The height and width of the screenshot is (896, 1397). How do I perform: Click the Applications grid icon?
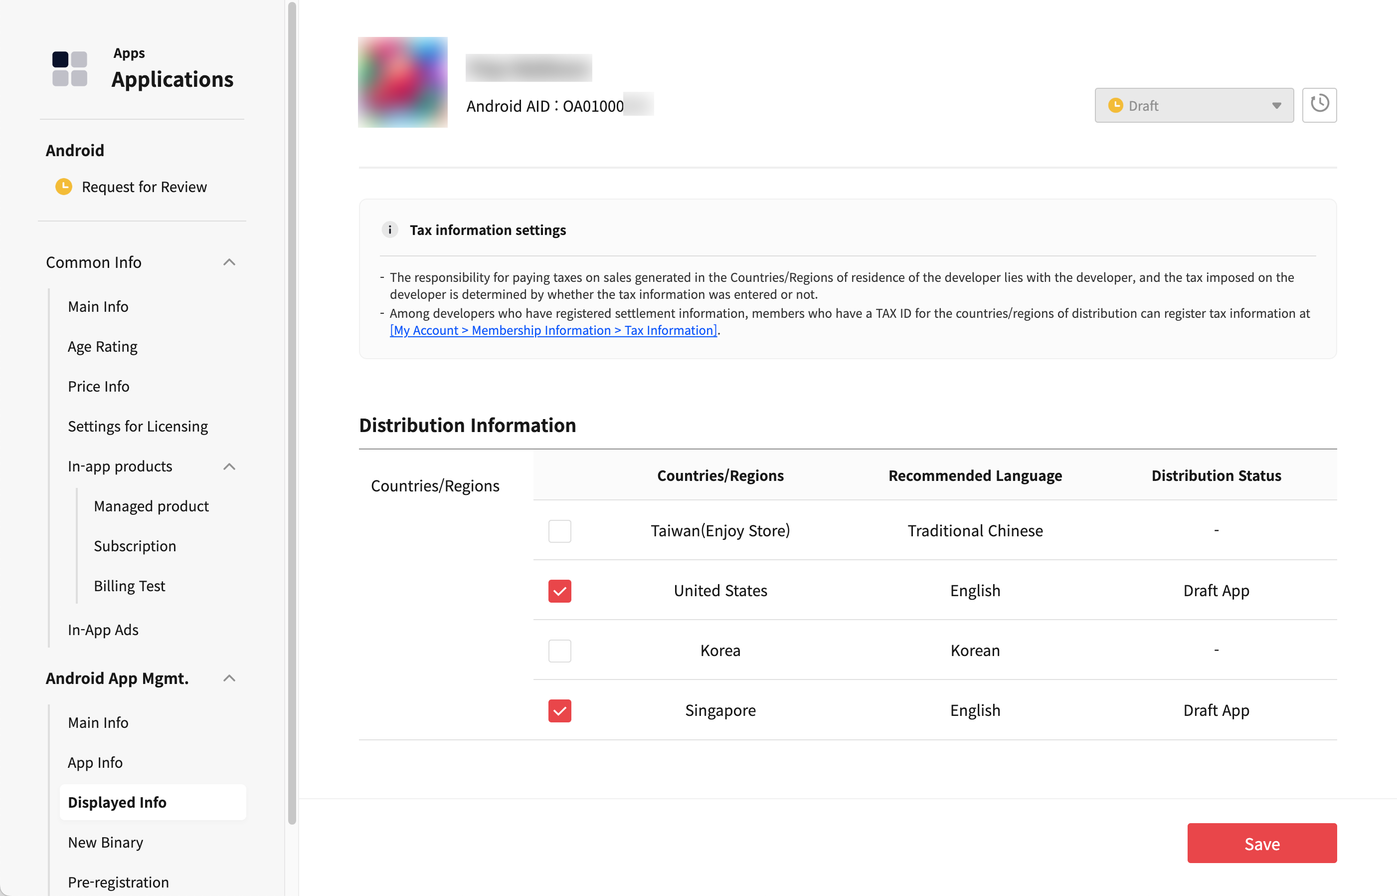(69, 69)
